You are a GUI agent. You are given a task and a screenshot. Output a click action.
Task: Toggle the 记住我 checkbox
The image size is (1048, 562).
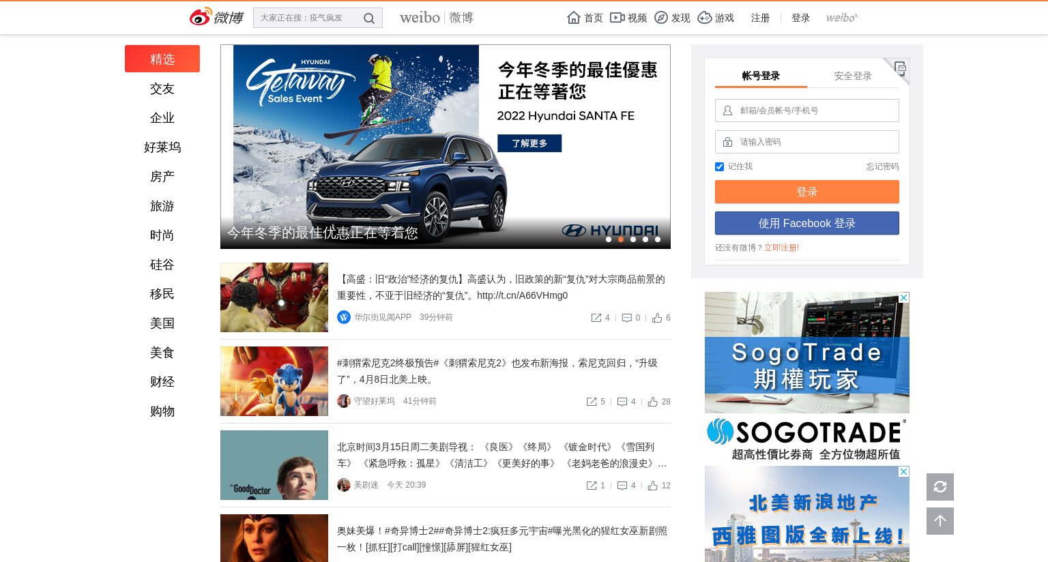click(x=719, y=166)
